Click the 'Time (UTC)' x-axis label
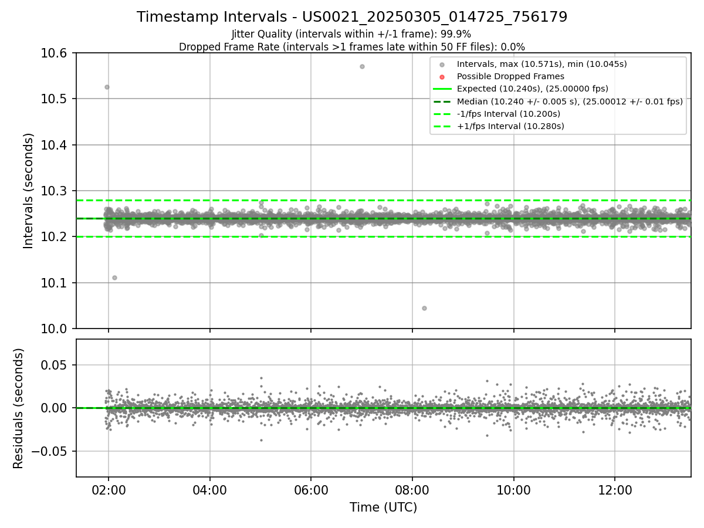The width and height of the screenshot is (704, 528). 383,507
